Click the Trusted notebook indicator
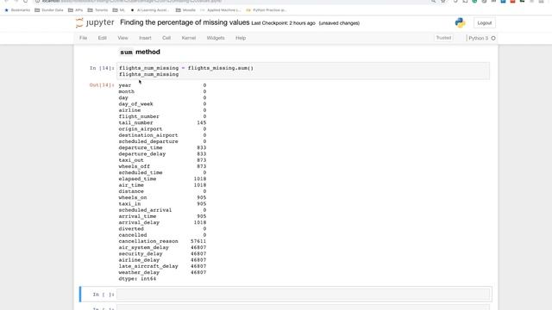This screenshot has height=310, width=552. [x=443, y=38]
